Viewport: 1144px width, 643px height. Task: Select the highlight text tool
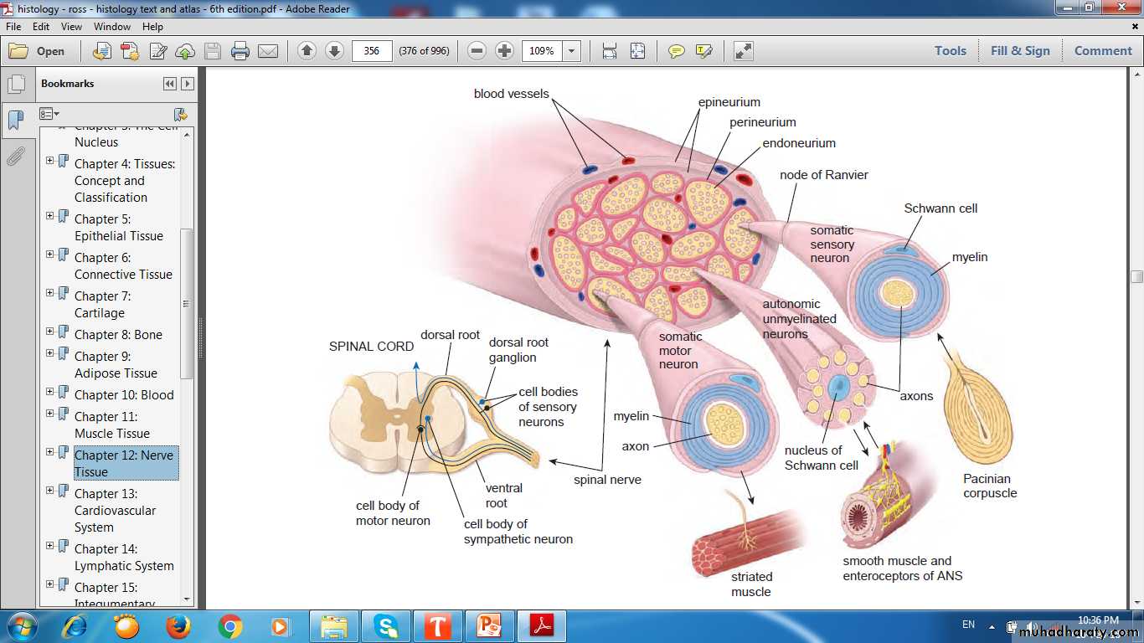703,51
